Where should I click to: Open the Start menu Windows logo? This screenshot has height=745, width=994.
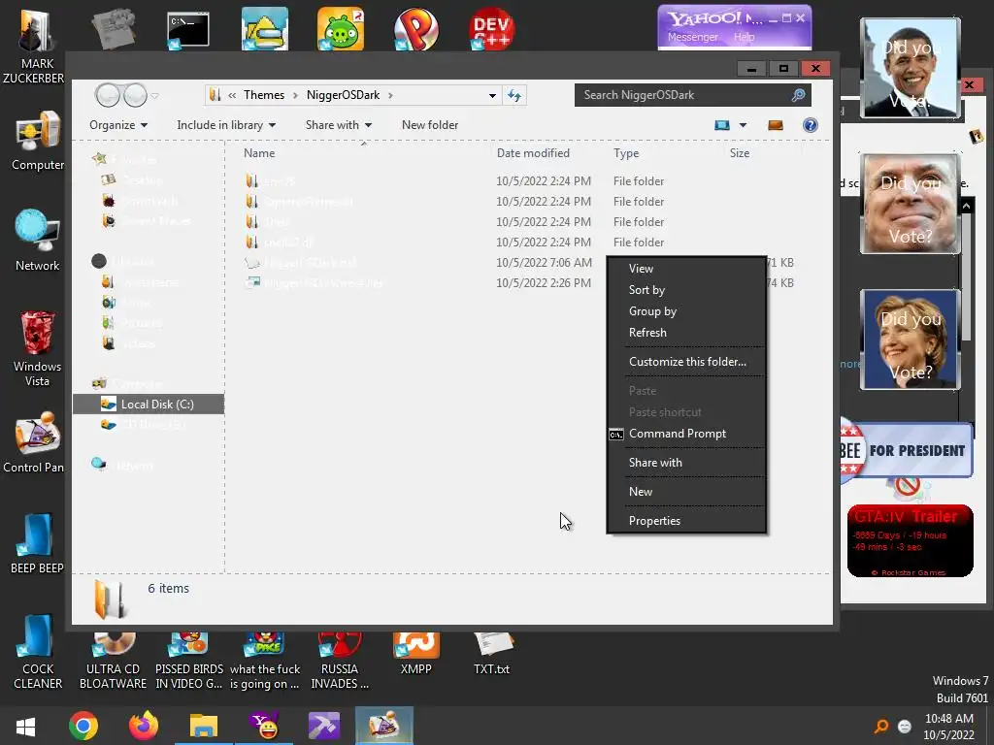pos(25,726)
